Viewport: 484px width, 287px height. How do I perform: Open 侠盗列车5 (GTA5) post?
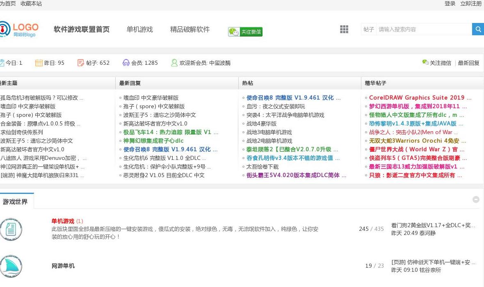[x=418, y=158]
